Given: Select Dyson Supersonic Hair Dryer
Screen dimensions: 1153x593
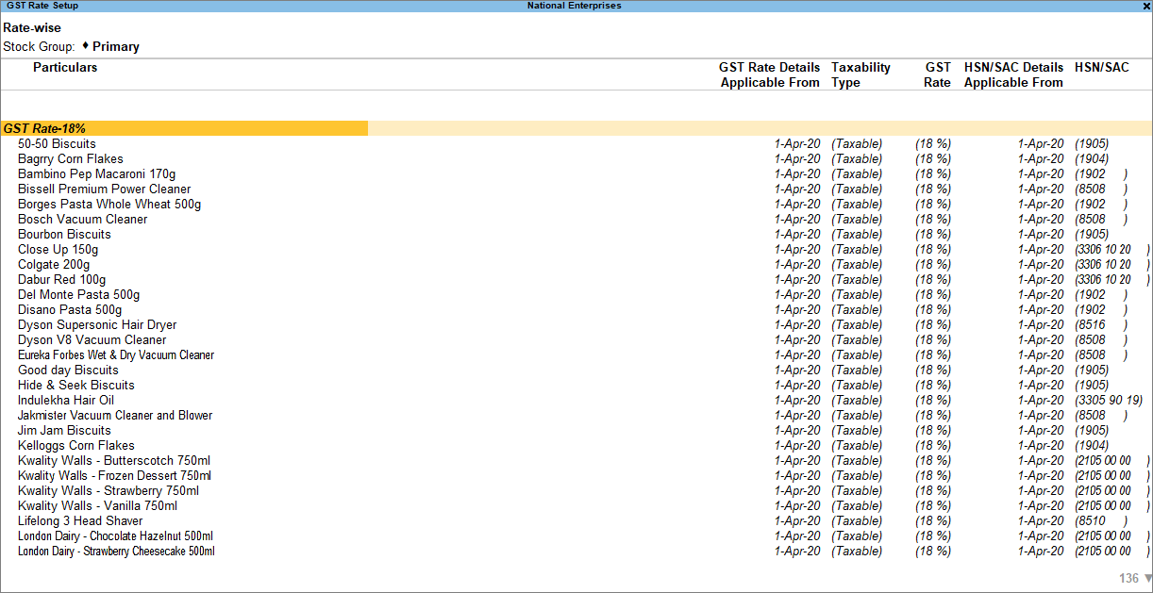Looking at the screenshot, I should point(97,324).
